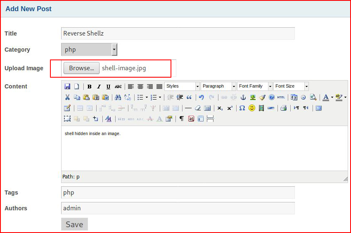
Task: Open the editor Help icon
Action: coord(272,97)
